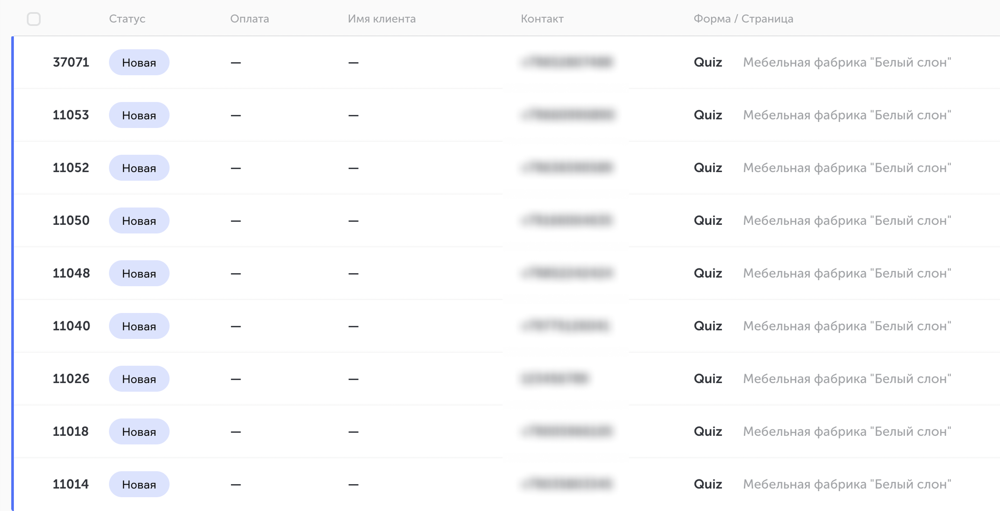Open the Quiz form label in row 37071
The image size is (1000, 511).
click(x=708, y=62)
